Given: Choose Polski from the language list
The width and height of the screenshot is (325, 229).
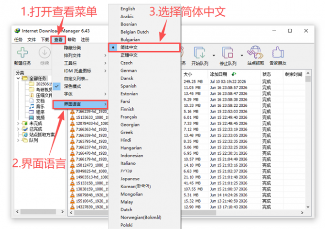Looking at the screenshot, I should [x=144, y=225].
